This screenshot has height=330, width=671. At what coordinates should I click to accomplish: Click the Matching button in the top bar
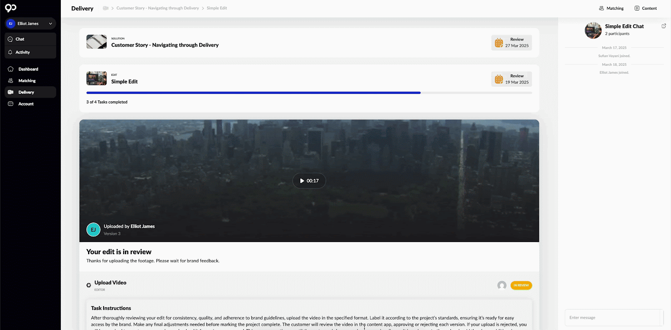[x=611, y=8]
